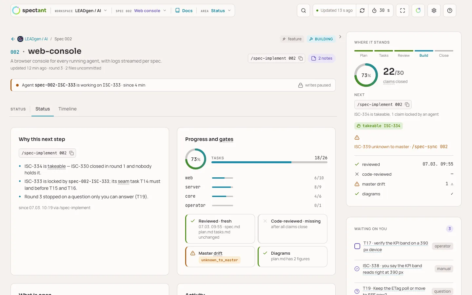
Task: Click the T19 question circle icon
Action: (x=357, y=292)
